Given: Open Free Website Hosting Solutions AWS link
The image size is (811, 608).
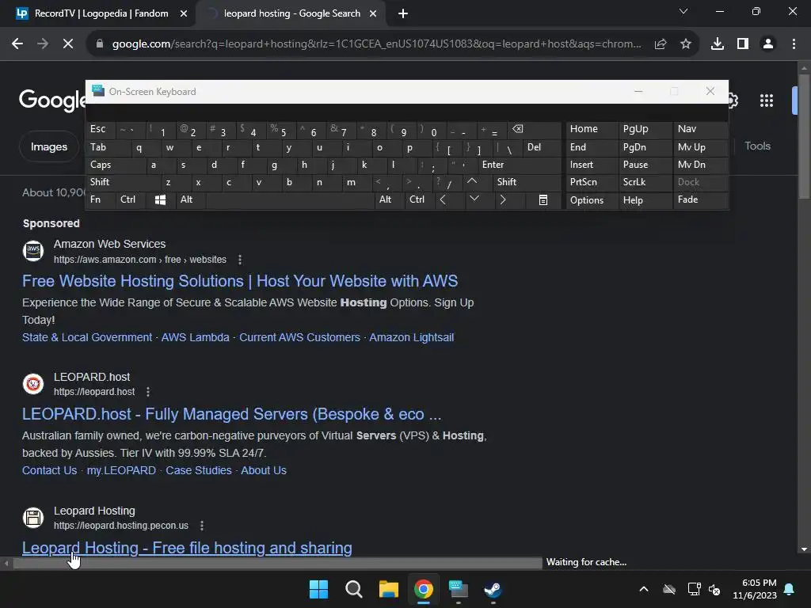Looking at the screenshot, I should (x=240, y=281).
